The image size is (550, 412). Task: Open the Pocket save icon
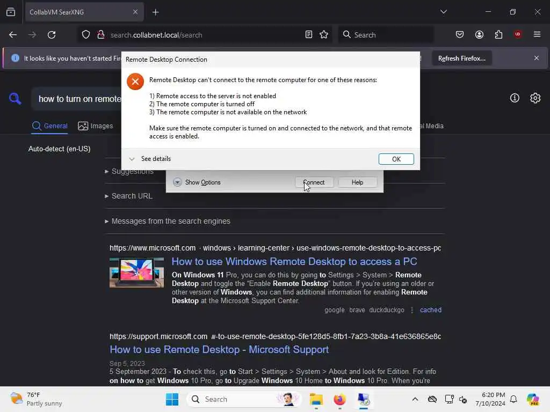coord(460,34)
